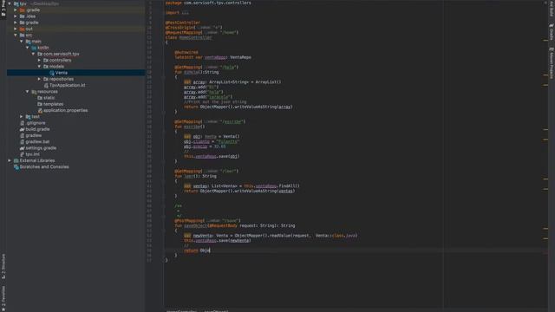
Task: Click the templates folder icon
Action: tap(40, 104)
